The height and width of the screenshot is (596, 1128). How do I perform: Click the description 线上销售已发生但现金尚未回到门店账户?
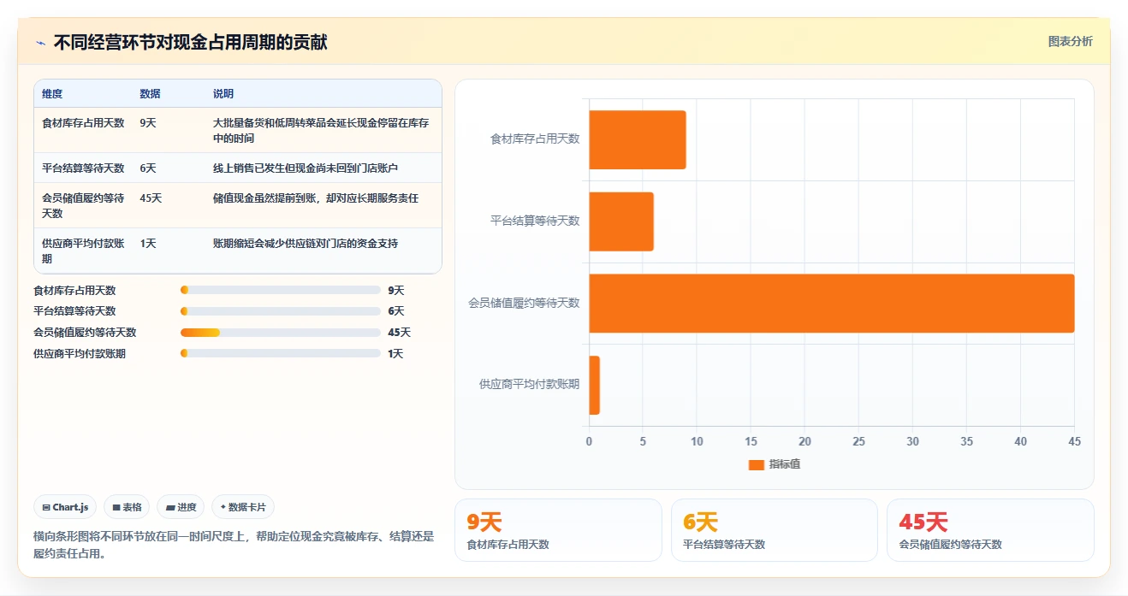(x=306, y=168)
